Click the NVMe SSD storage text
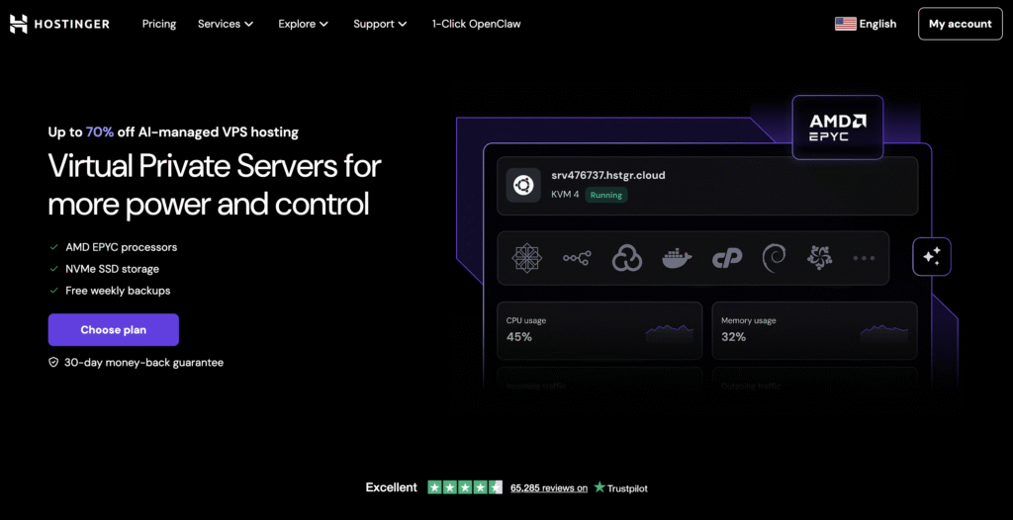 (113, 269)
